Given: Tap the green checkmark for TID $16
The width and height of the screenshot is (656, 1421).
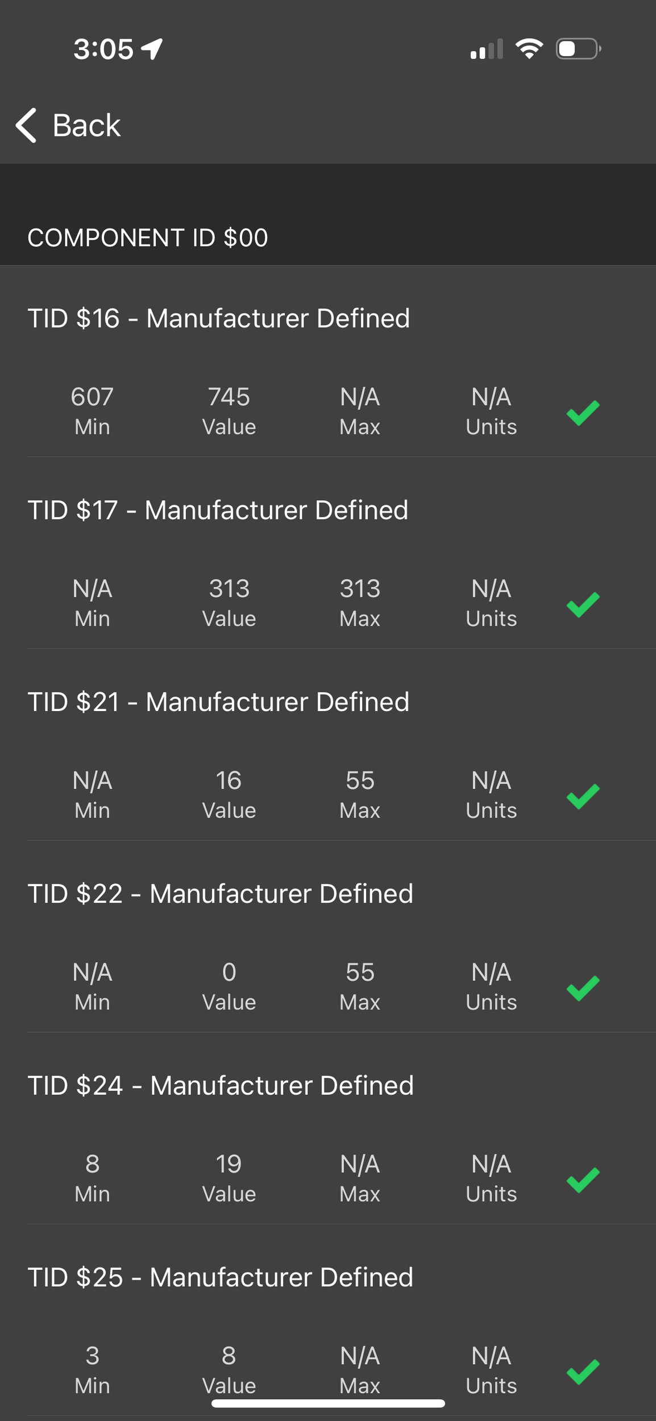Looking at the screenshot, I should point(583,413).
